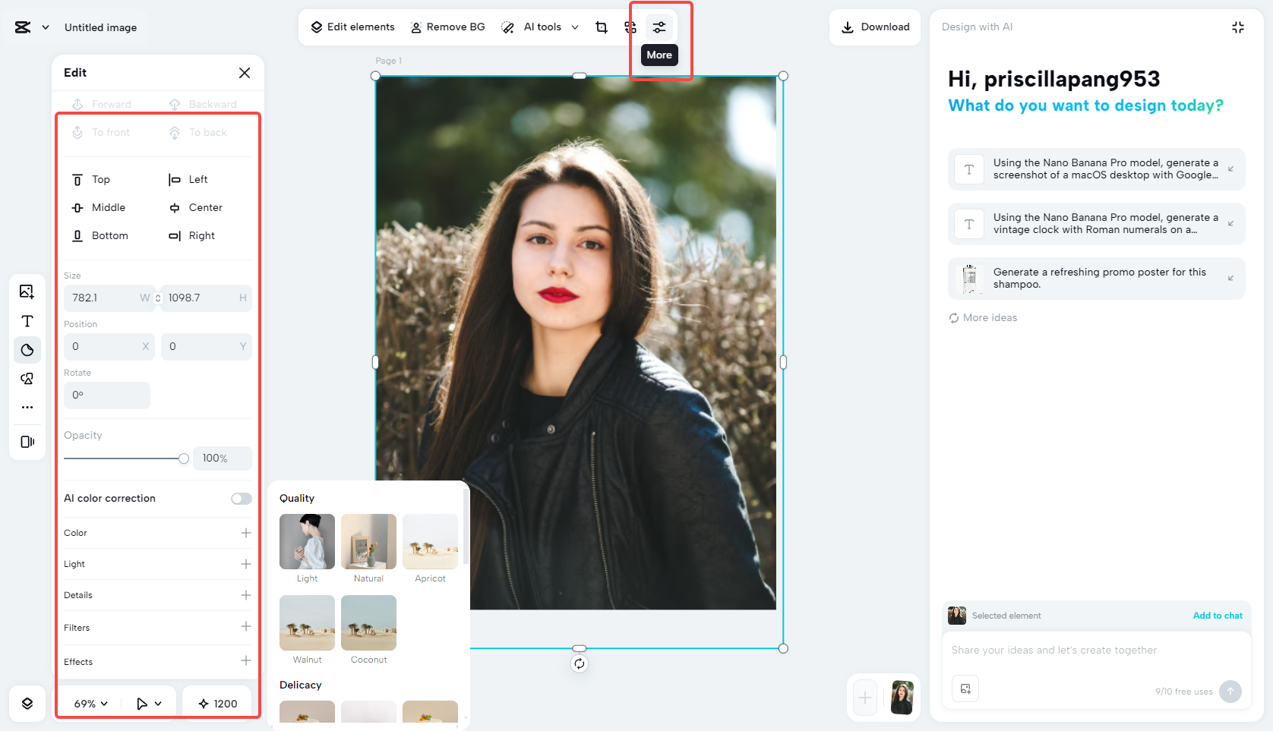Close the Edit panel
1273x731 pixels.
click(245, 73)
